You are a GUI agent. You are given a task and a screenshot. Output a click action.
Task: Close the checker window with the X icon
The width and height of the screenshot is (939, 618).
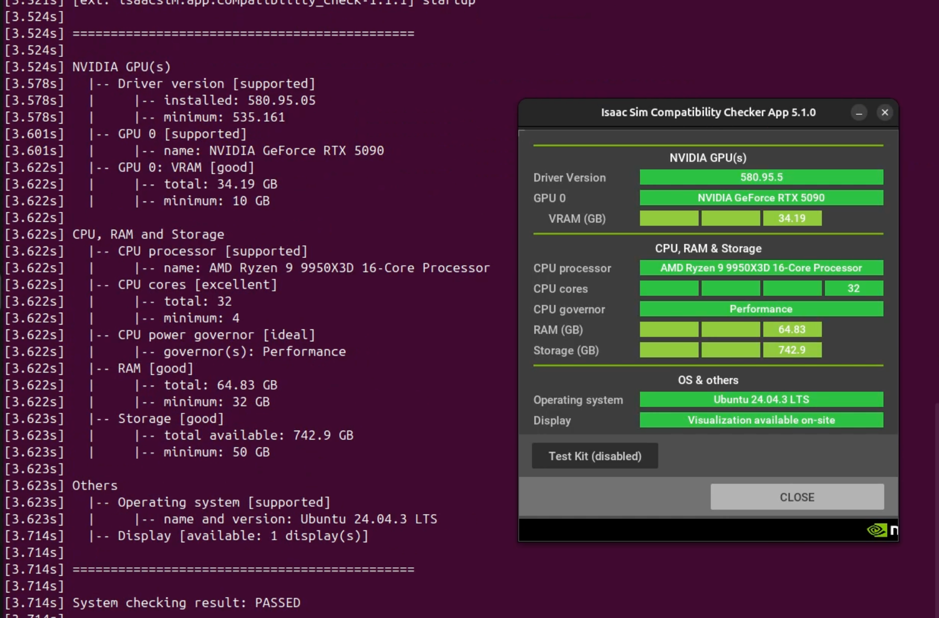[885, 112]
